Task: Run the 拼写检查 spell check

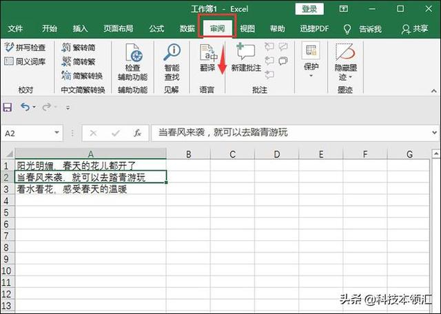Action: (25, 48)
